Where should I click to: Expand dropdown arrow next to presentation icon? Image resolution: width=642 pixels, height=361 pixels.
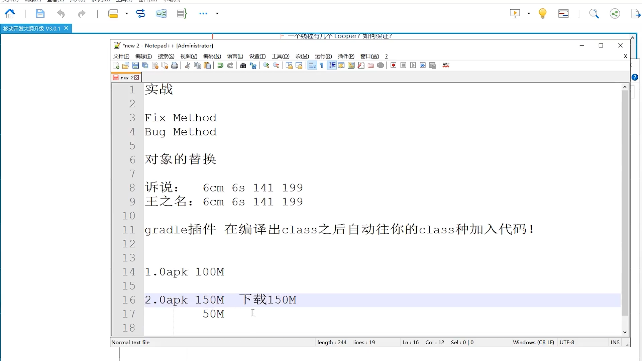coord(529,14)
